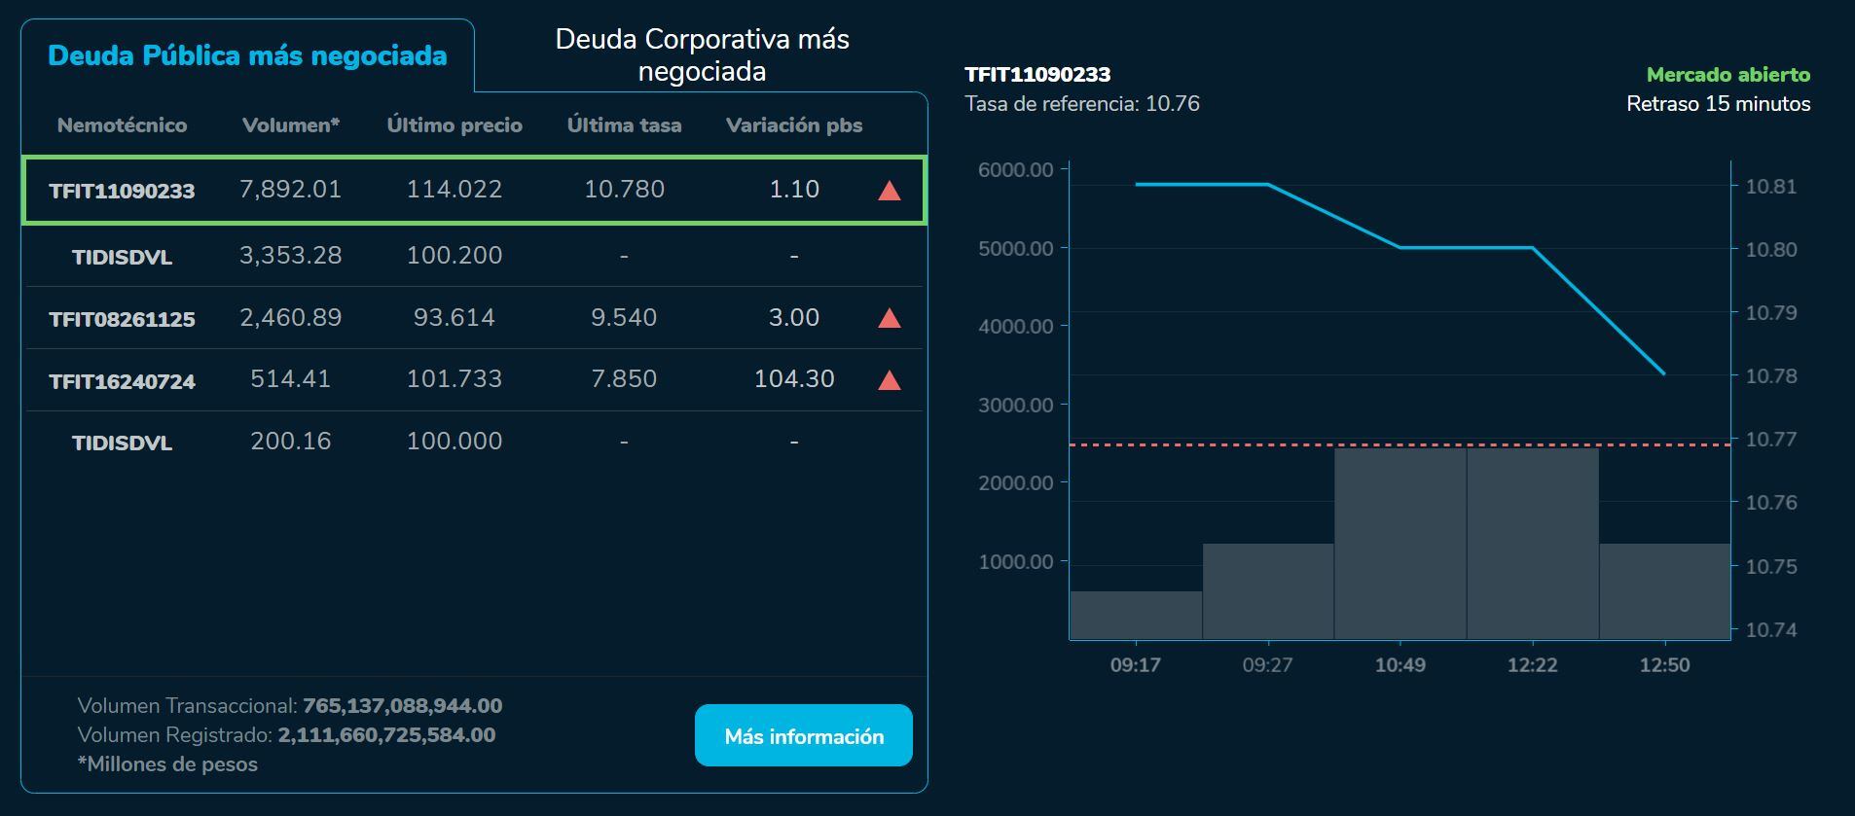Select the Nemotécnico column header
Viewport: 1855px width, 816px height.
(x=123, y=124)
